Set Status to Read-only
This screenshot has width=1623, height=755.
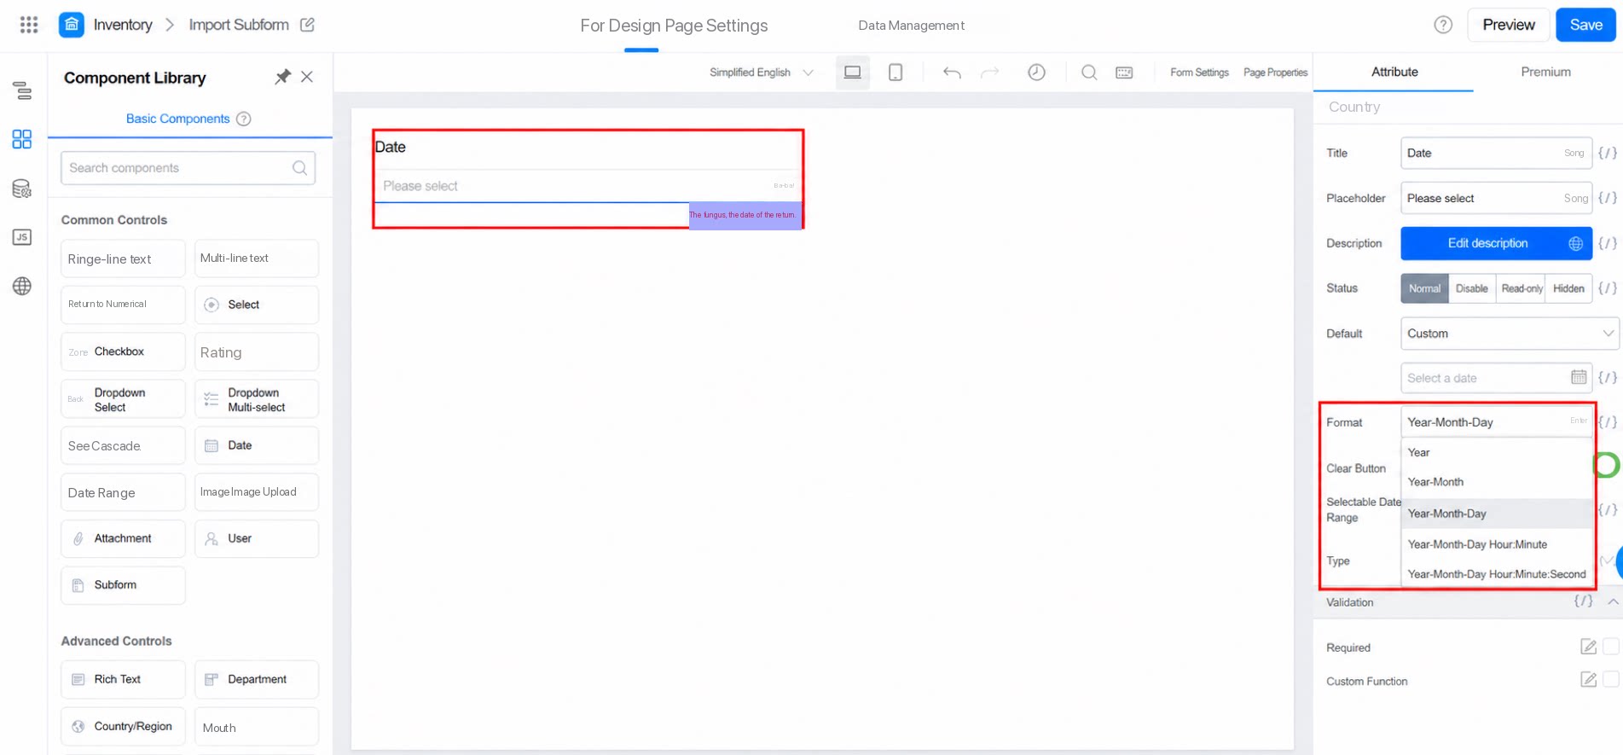coord(1522,288)
